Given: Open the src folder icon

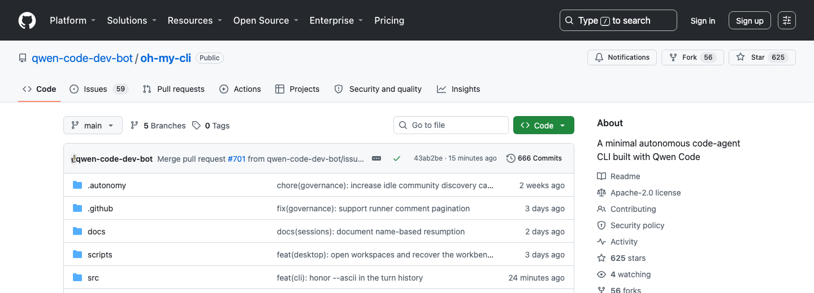Looking at the screenshot, I should tap(77, 278).
